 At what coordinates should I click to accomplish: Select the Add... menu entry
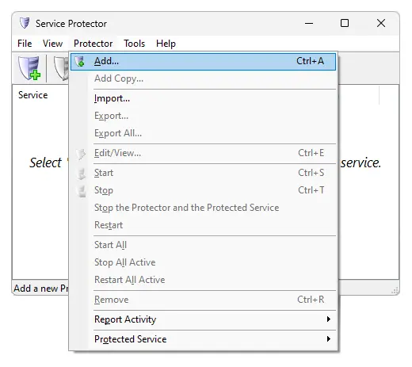click(203, 61)
